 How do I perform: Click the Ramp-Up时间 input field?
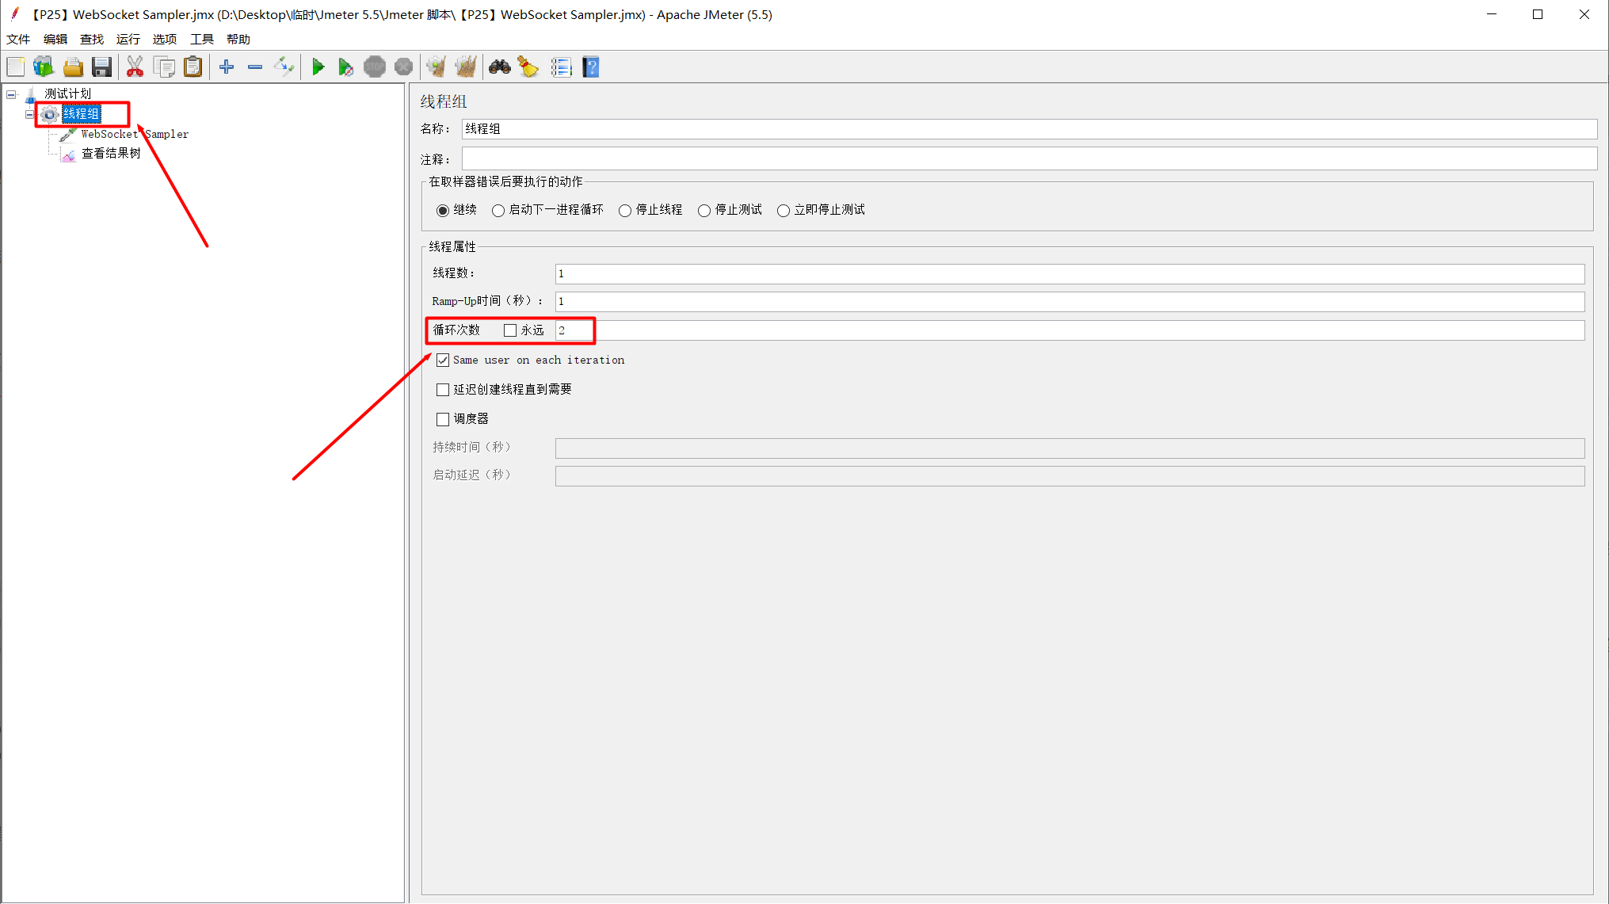click(x=1069, y=302)
